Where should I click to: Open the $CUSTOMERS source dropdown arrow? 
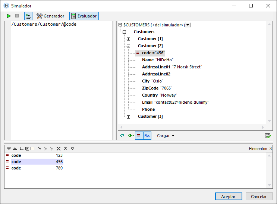pos(188,25)
